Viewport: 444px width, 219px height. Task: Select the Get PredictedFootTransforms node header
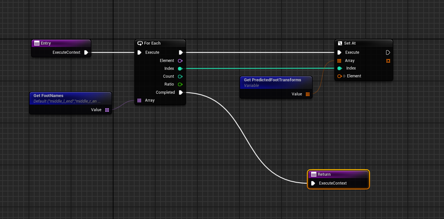(276, 82)
